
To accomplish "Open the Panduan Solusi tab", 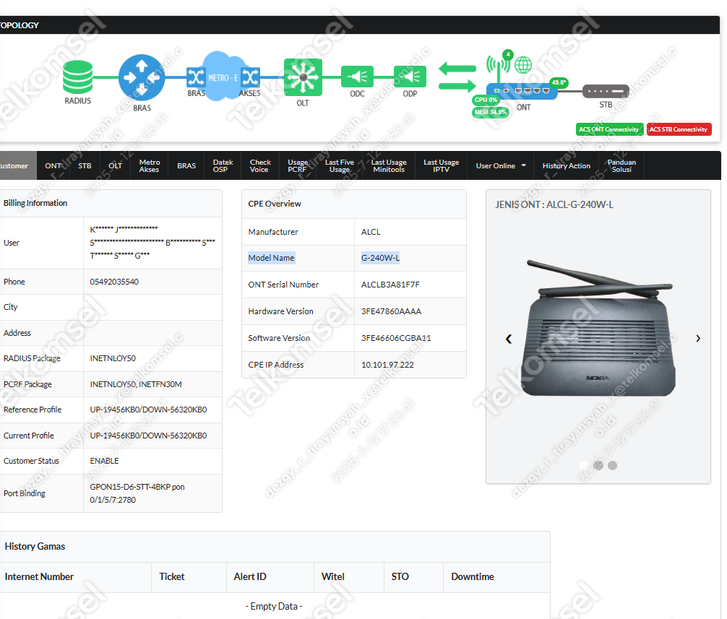I will [621, 166].
